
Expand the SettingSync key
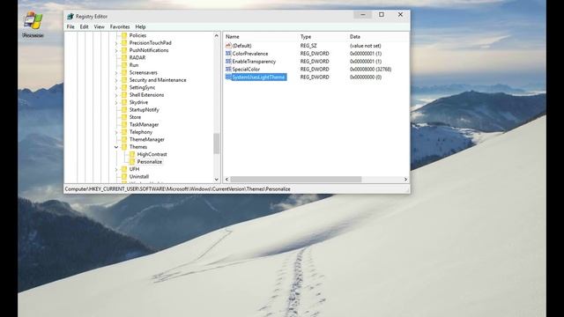pos(116,87)
